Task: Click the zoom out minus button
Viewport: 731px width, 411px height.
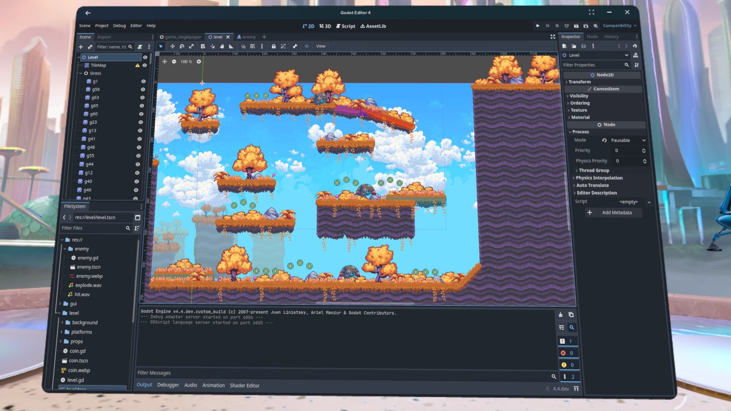Action: tap(174, 62)
